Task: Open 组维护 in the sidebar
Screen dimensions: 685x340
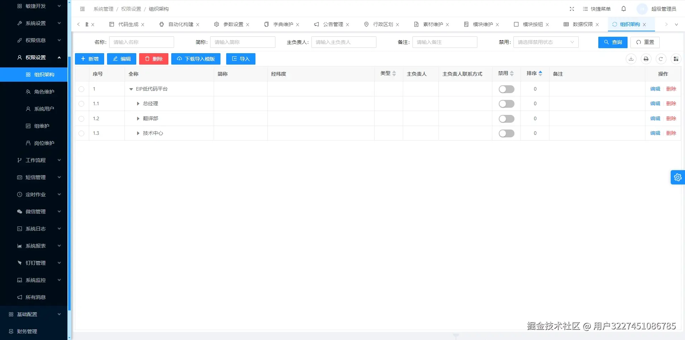Action: [x=34, y=126]
